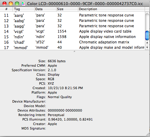Image resolution: width=150 pixels, height=137 pixels.
Task: Click the size value 1554
Action: point(62,31)
